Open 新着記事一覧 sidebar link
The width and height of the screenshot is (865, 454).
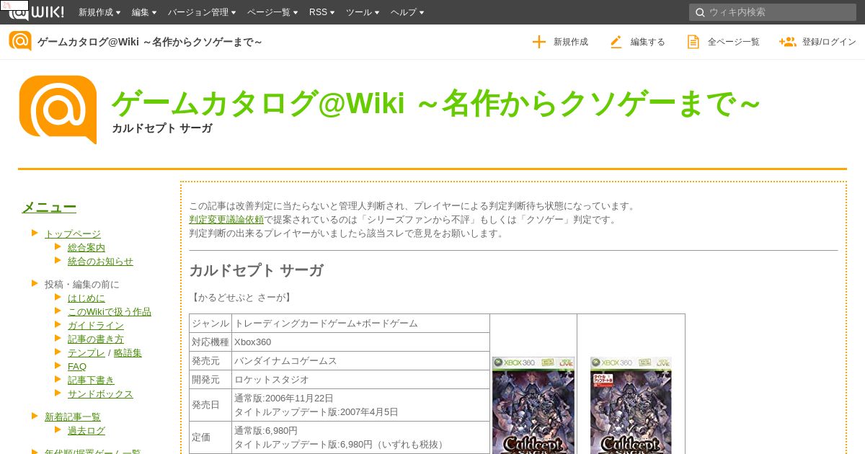(73, 417)
